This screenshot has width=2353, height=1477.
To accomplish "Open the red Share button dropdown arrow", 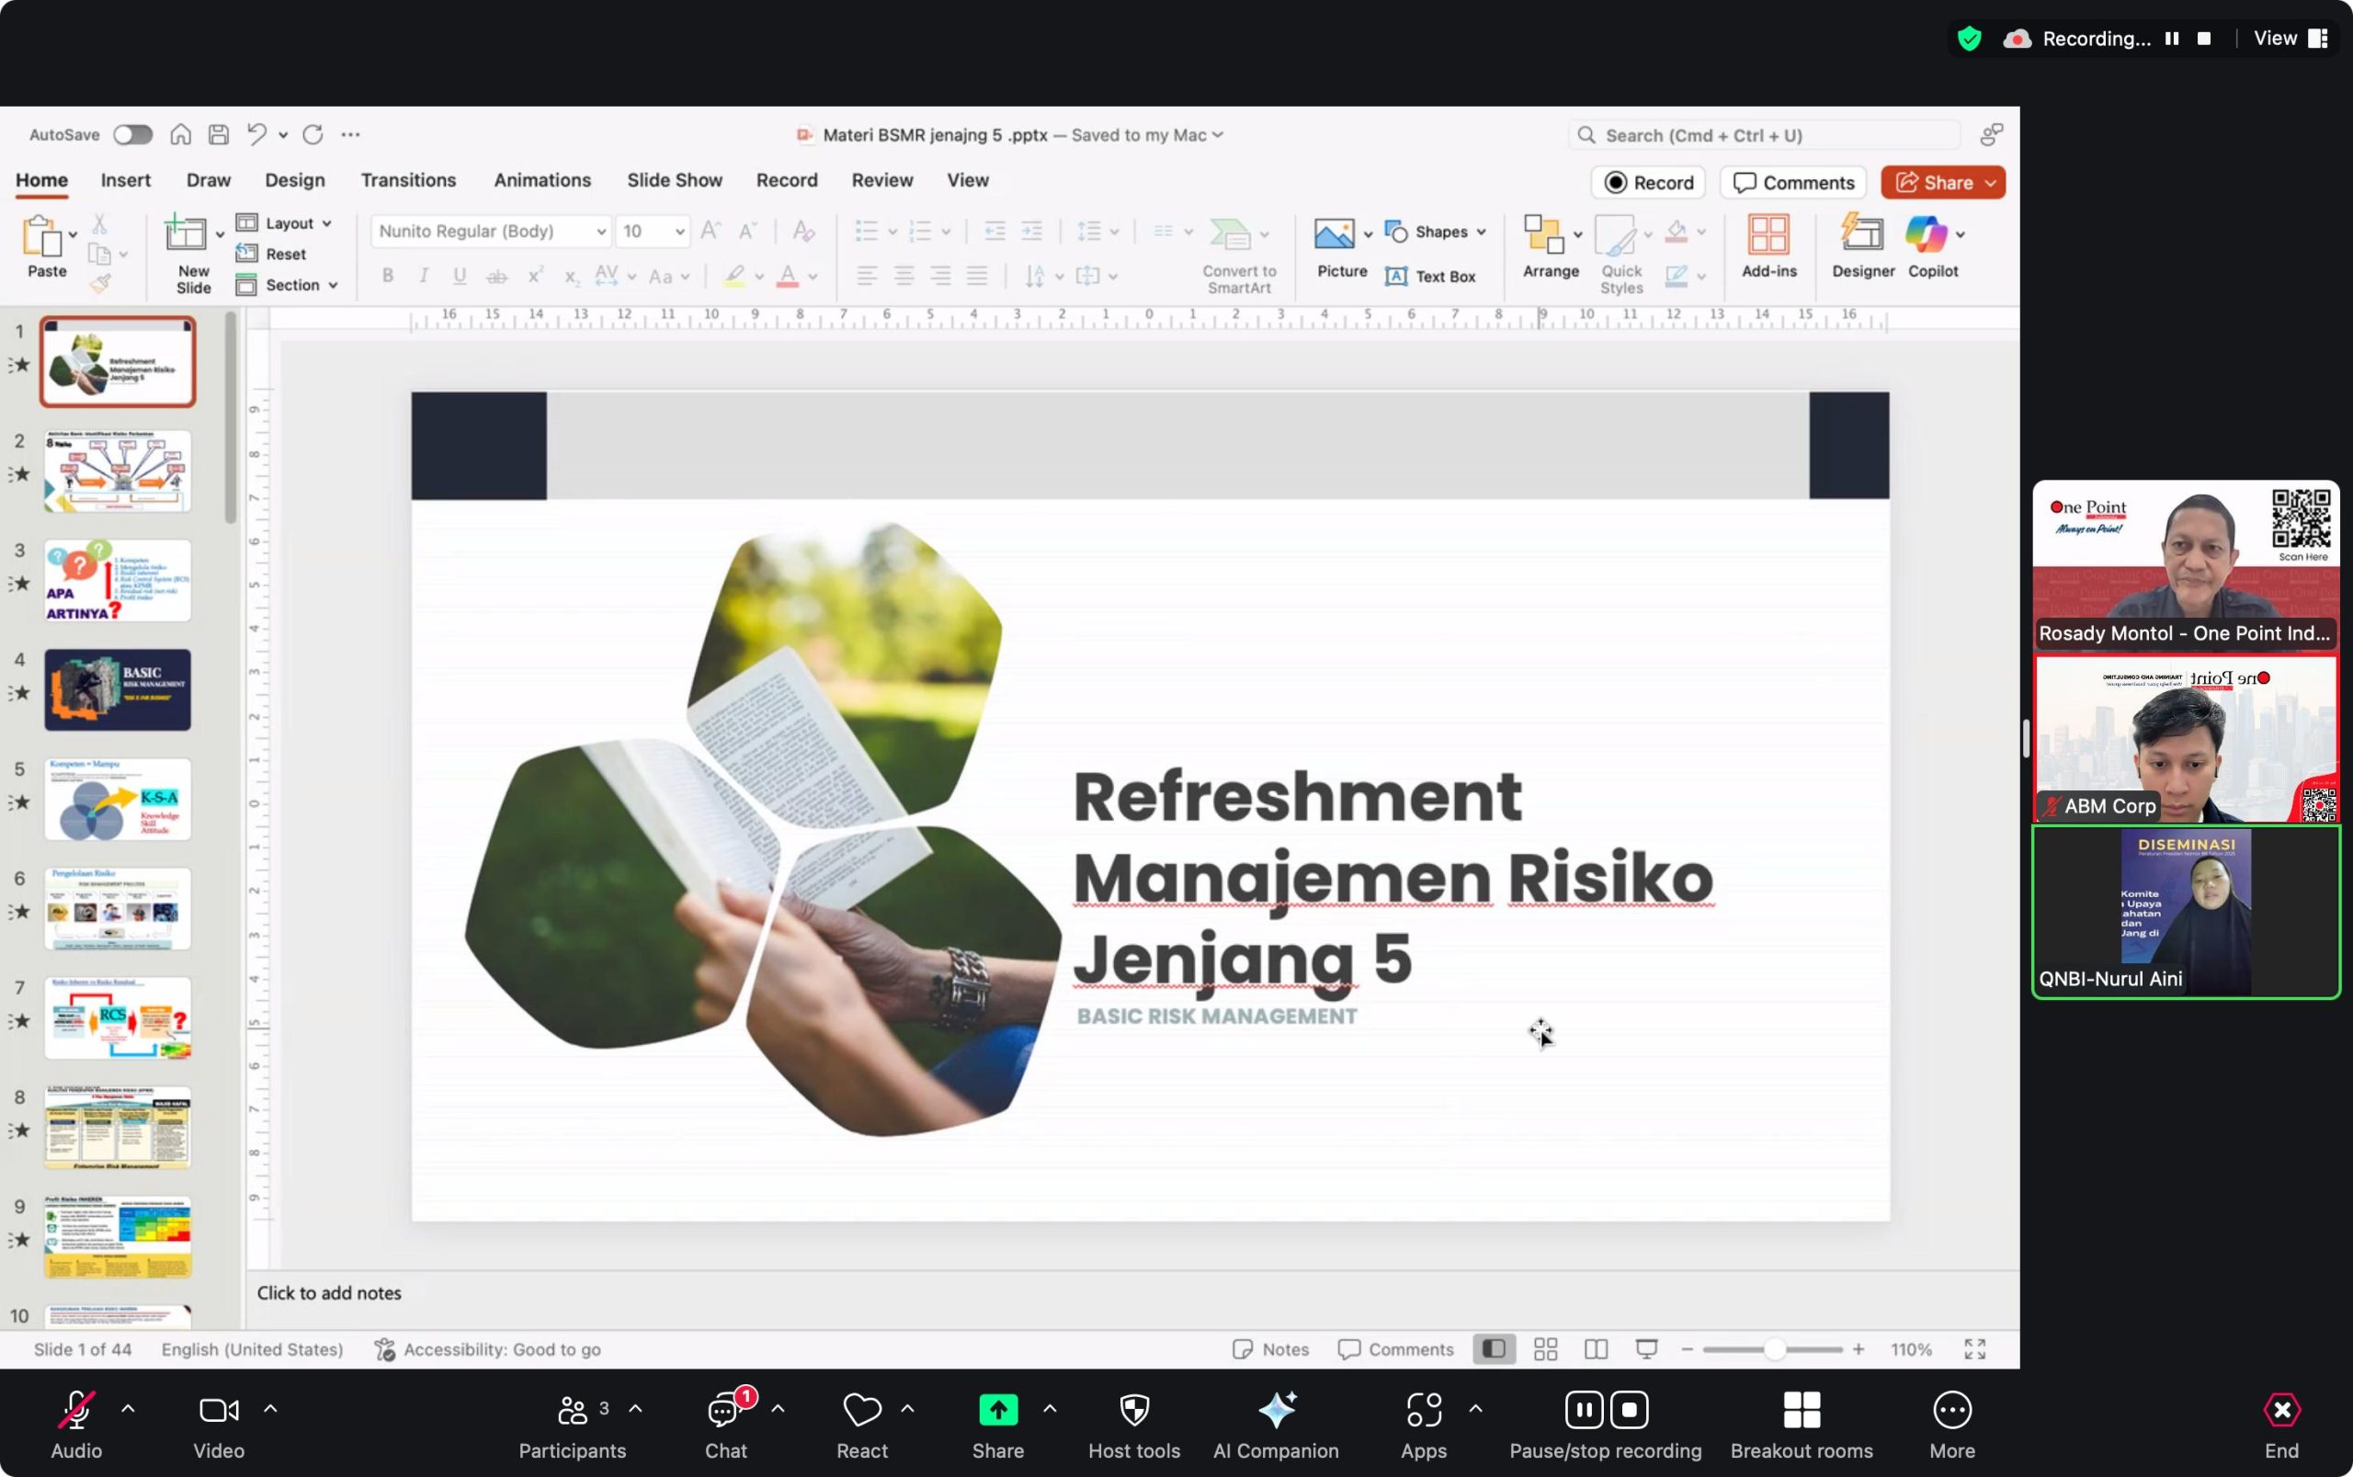I will [x=1991, y=183].
